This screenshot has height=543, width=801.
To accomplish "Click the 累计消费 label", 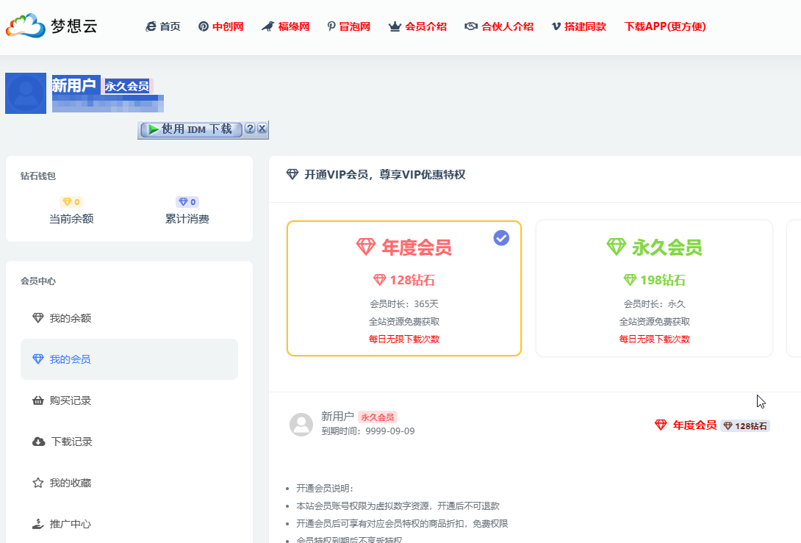I will (187, 219).
